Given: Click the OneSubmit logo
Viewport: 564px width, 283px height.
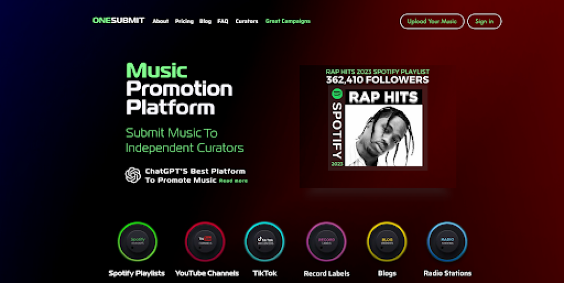Looking at the screenshot, I should point(118,20).
